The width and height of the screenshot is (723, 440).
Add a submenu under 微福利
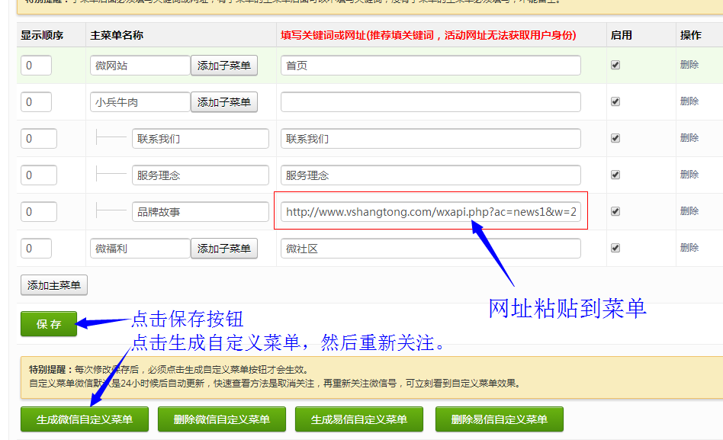pyautogui.click(x=224, y=249)
